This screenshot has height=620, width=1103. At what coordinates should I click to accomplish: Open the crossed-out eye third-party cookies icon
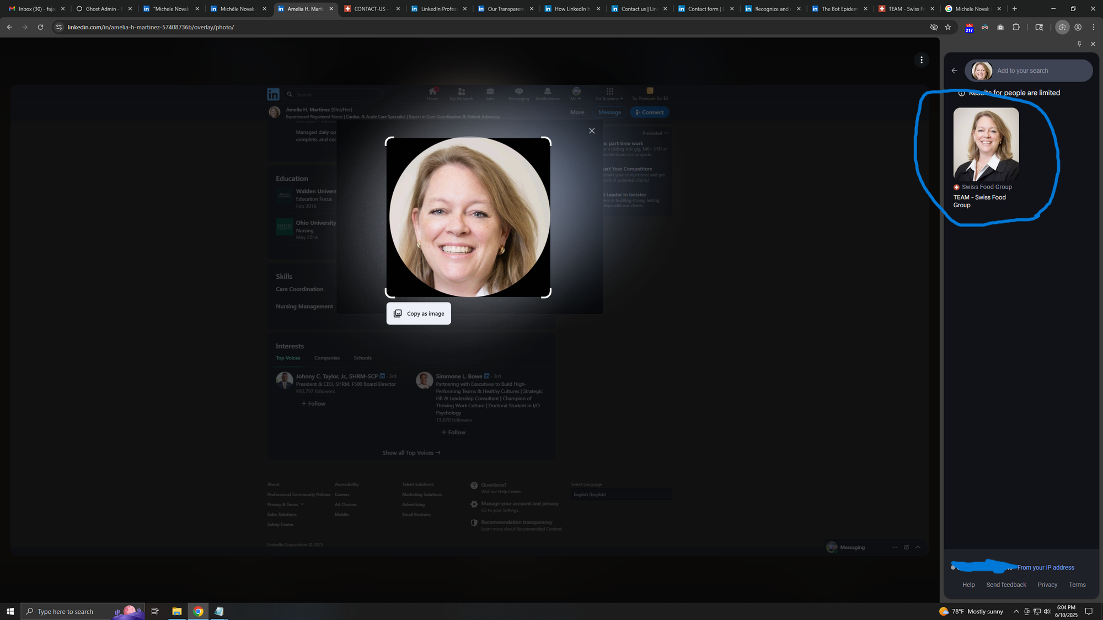click(934, 27)
